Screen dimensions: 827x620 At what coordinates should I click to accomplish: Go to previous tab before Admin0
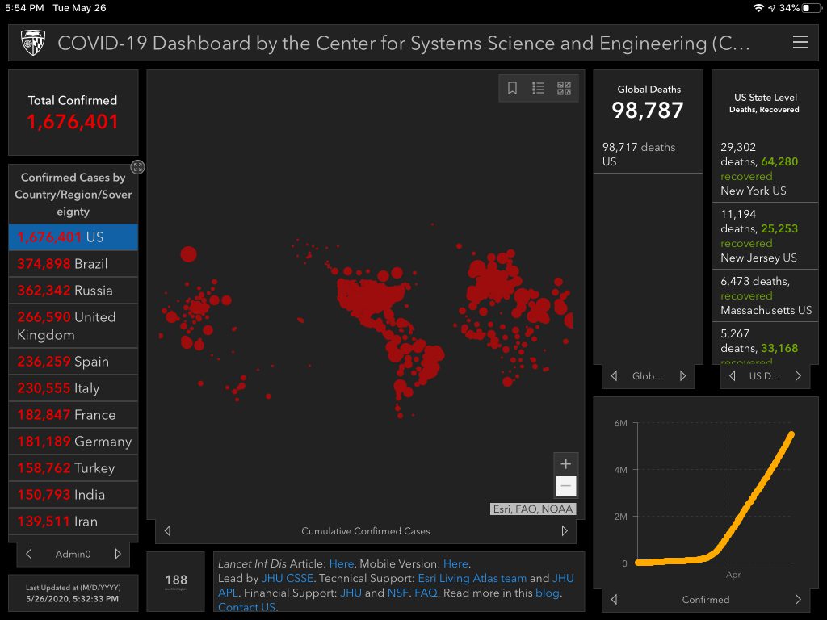pos(29,554)
